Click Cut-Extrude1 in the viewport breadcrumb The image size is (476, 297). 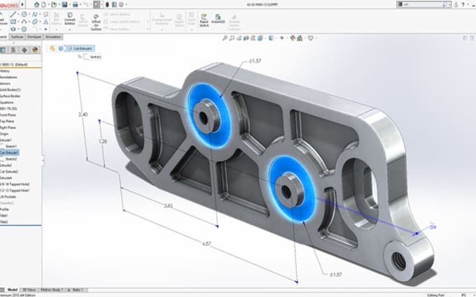pos(80,48)
